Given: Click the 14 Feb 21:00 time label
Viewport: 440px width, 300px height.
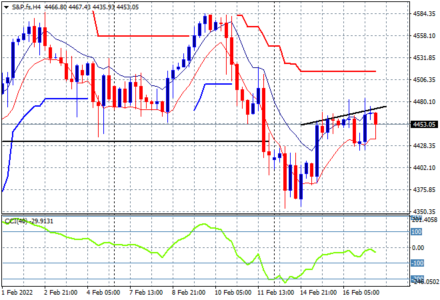Looking at the screenshot, I should tap(319, 293).
